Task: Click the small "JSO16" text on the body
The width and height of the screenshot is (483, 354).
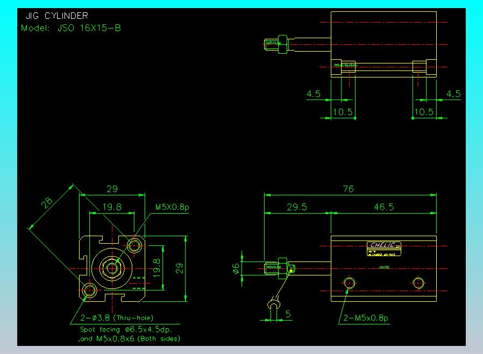Action: coord(384,267)
